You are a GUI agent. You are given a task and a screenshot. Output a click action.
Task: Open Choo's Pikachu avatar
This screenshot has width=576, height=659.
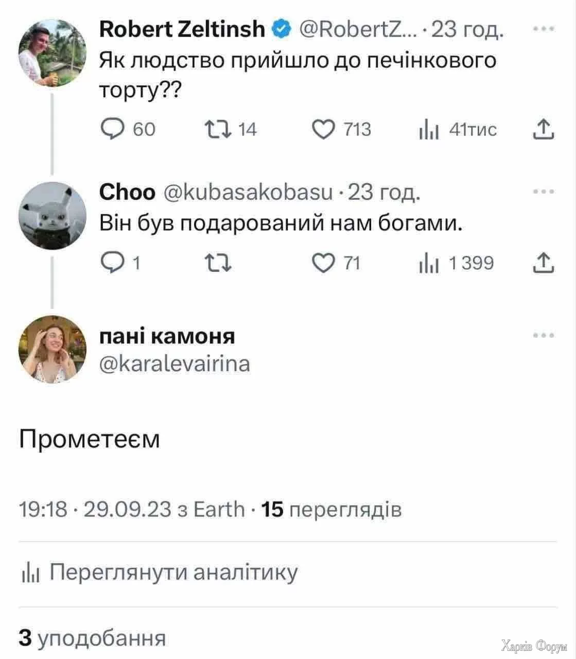click(x=52, y=216)
